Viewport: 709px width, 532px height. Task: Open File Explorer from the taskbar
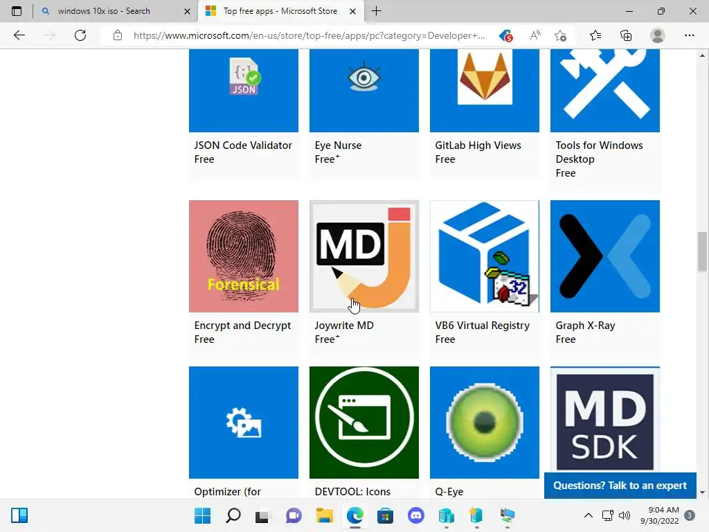click(324, 515)
